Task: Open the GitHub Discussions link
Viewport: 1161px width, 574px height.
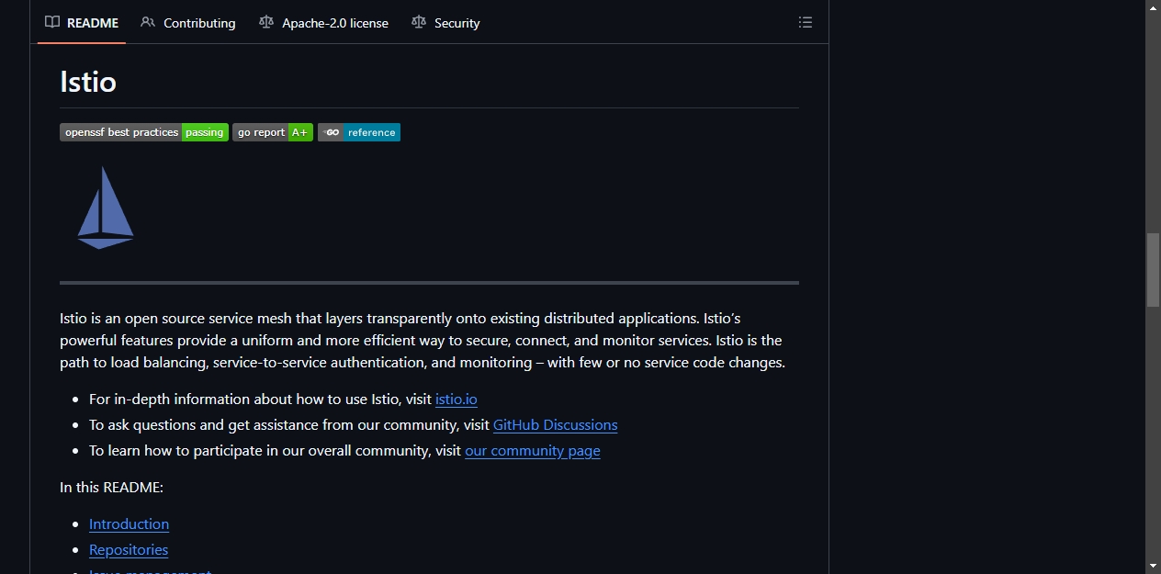Action: click(x=555, y=424)
